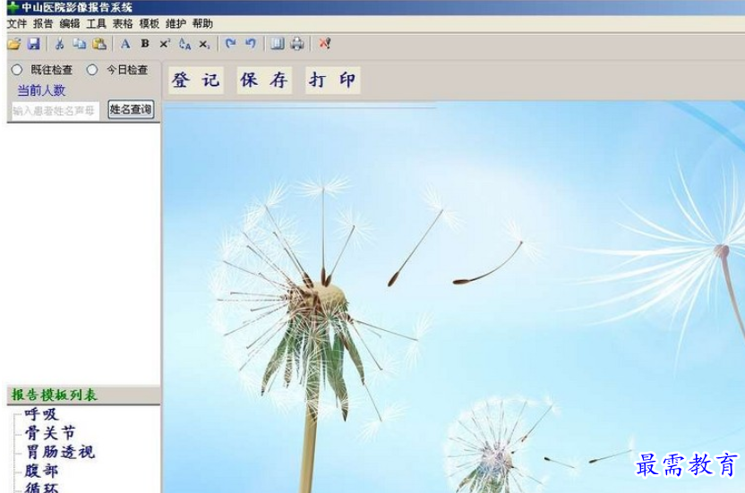
Task: Save report using floppy disk icon
Action: (34, 44)
